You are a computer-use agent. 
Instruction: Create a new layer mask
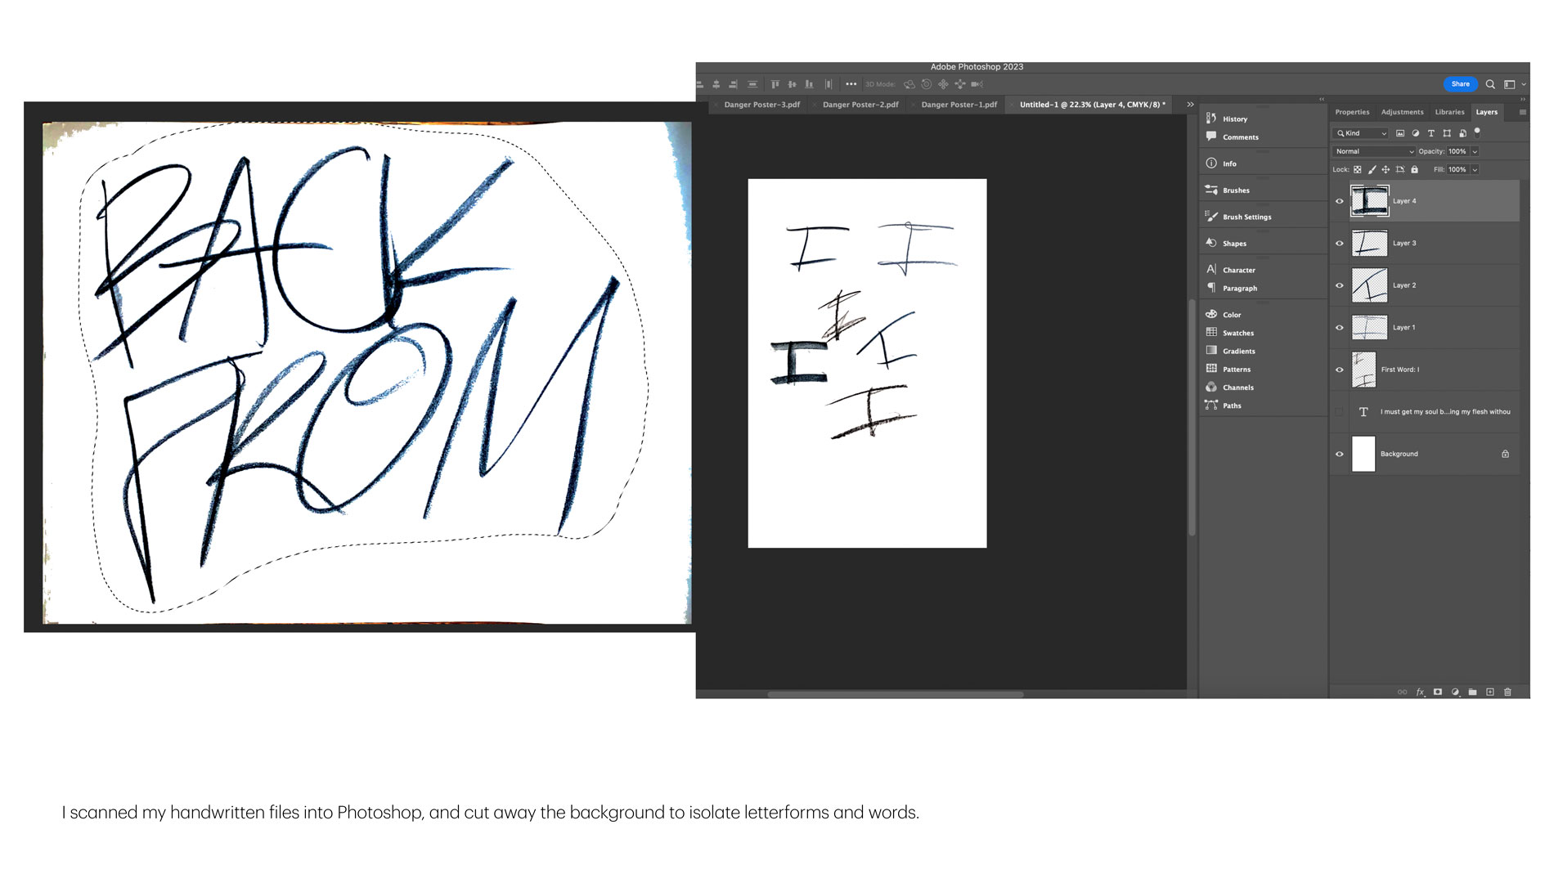tap(1437, 692)
